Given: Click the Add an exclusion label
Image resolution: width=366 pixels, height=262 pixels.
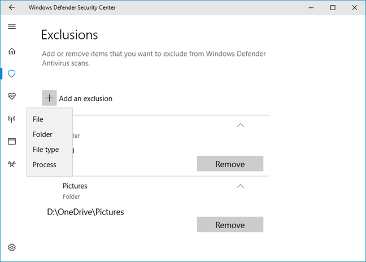Looking at the screenshot, I should click(x=85, y=98).
